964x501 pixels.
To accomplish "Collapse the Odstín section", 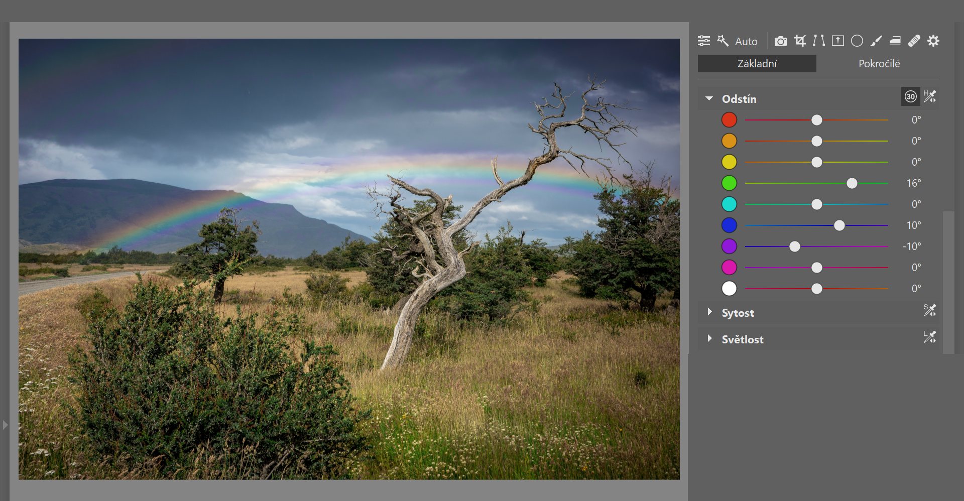I will coord(709,98).
